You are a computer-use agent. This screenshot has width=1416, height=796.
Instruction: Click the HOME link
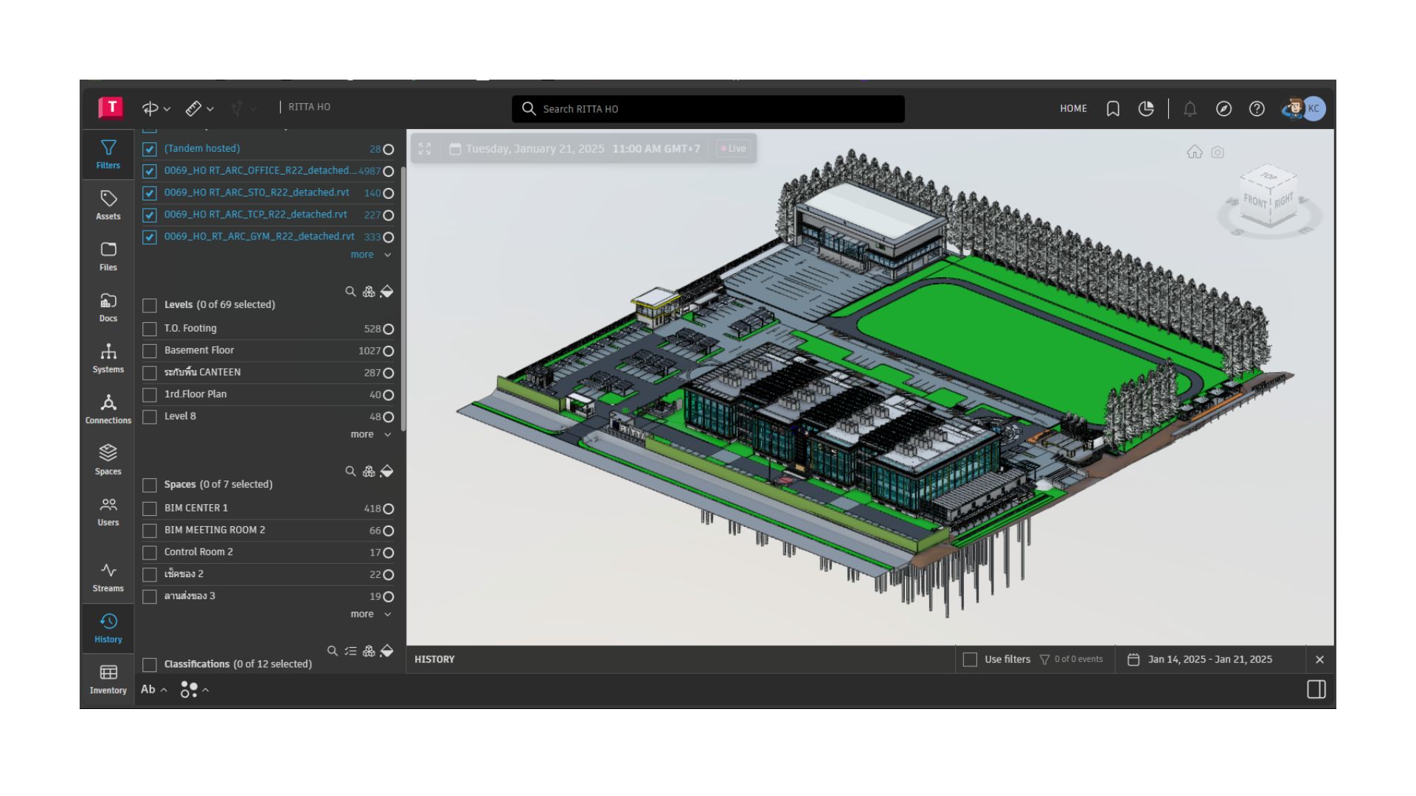[1073, 108]
